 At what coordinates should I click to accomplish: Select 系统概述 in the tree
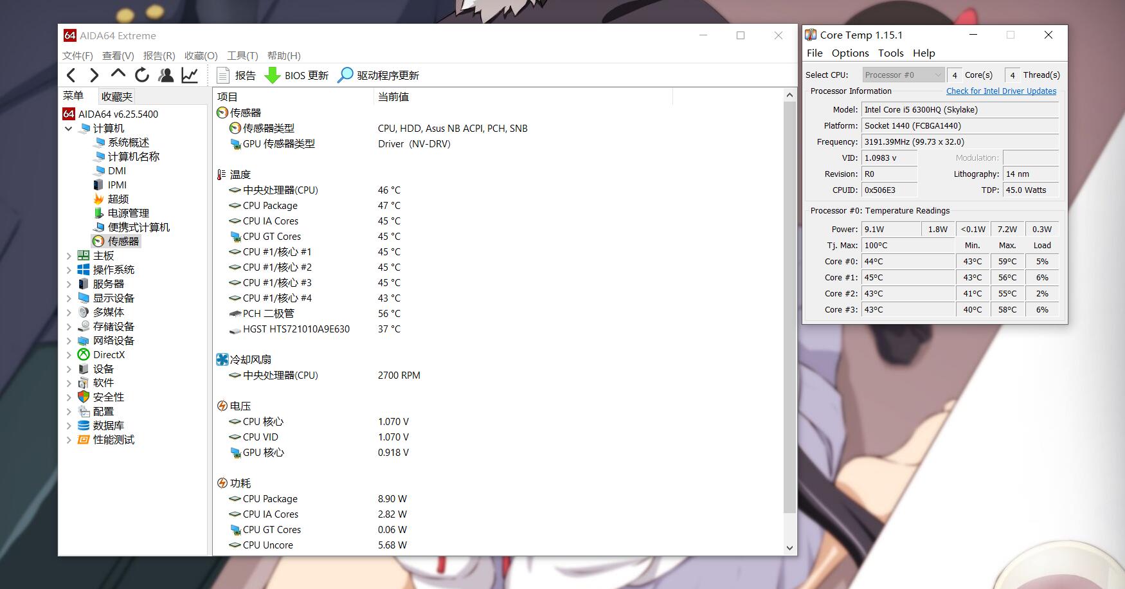coord(128,142)
